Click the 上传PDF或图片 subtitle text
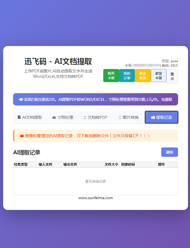Image resolution: width=190 pixels, height=248 pixels. (58, 74)
